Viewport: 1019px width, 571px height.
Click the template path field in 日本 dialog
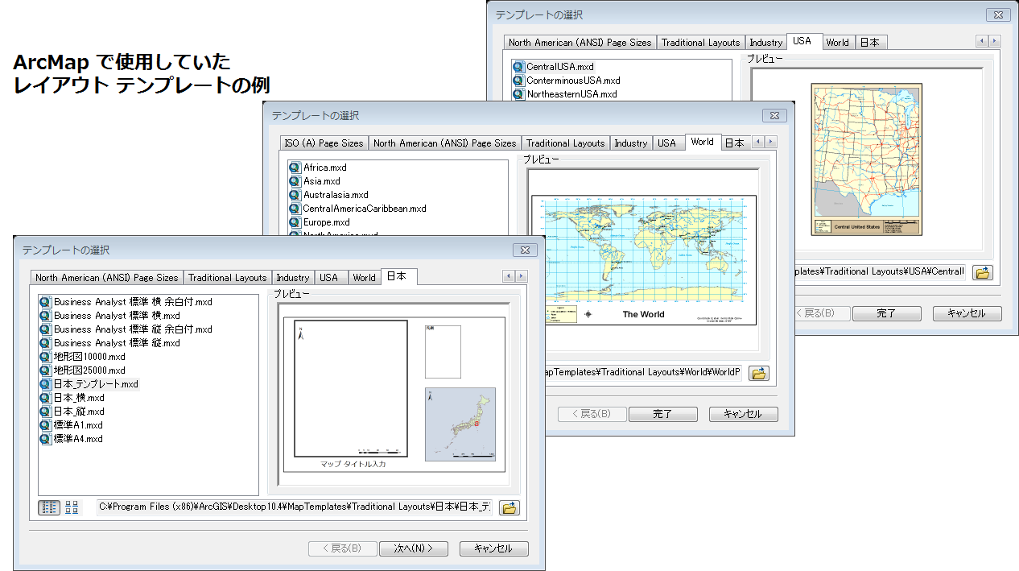point(295,507)
